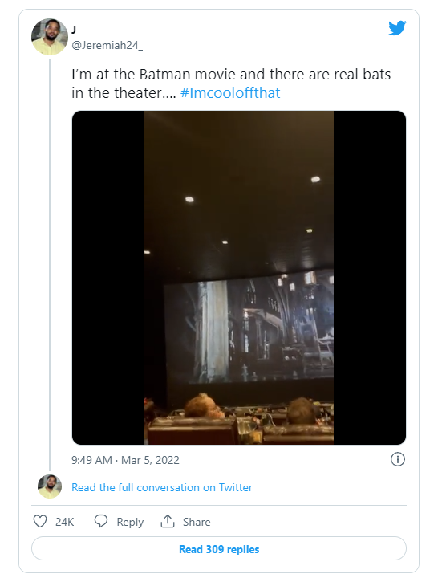Click the tweet text about Batman movie
Screen dimensions: 438x578
click(231, 83)
